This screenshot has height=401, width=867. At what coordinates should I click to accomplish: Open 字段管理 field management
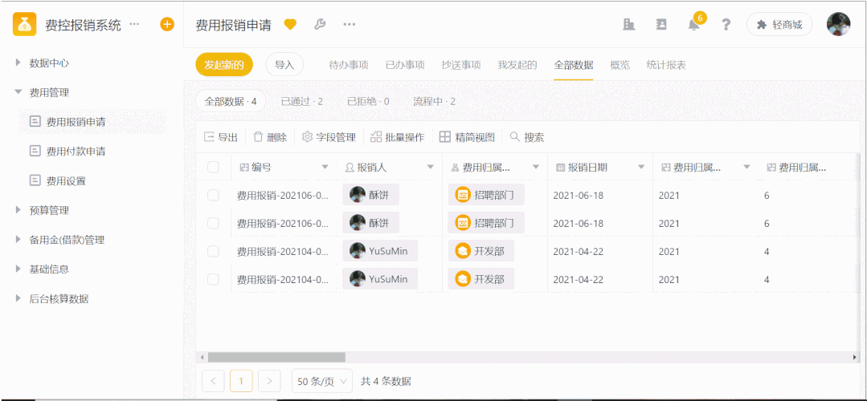tap(329, 137)
